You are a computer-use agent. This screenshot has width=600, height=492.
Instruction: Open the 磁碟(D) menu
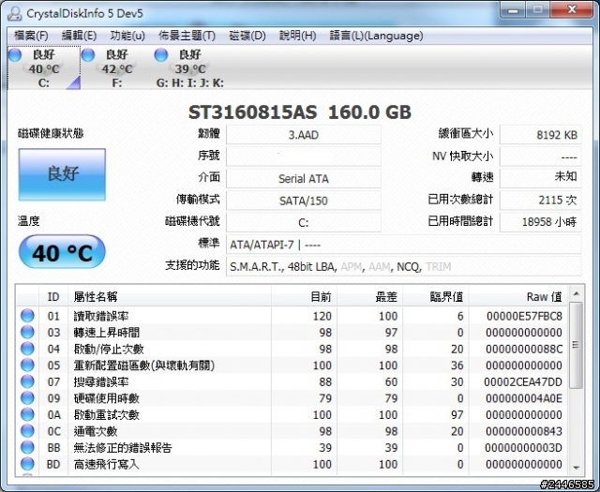click(x=247, y=36)
